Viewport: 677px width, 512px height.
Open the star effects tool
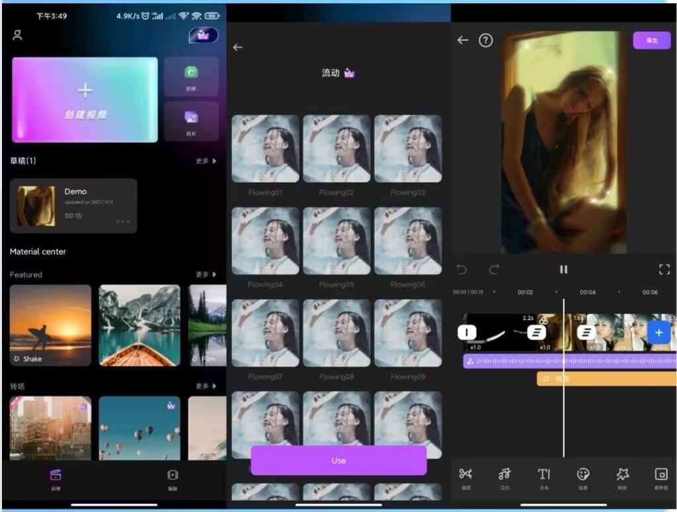622,475
